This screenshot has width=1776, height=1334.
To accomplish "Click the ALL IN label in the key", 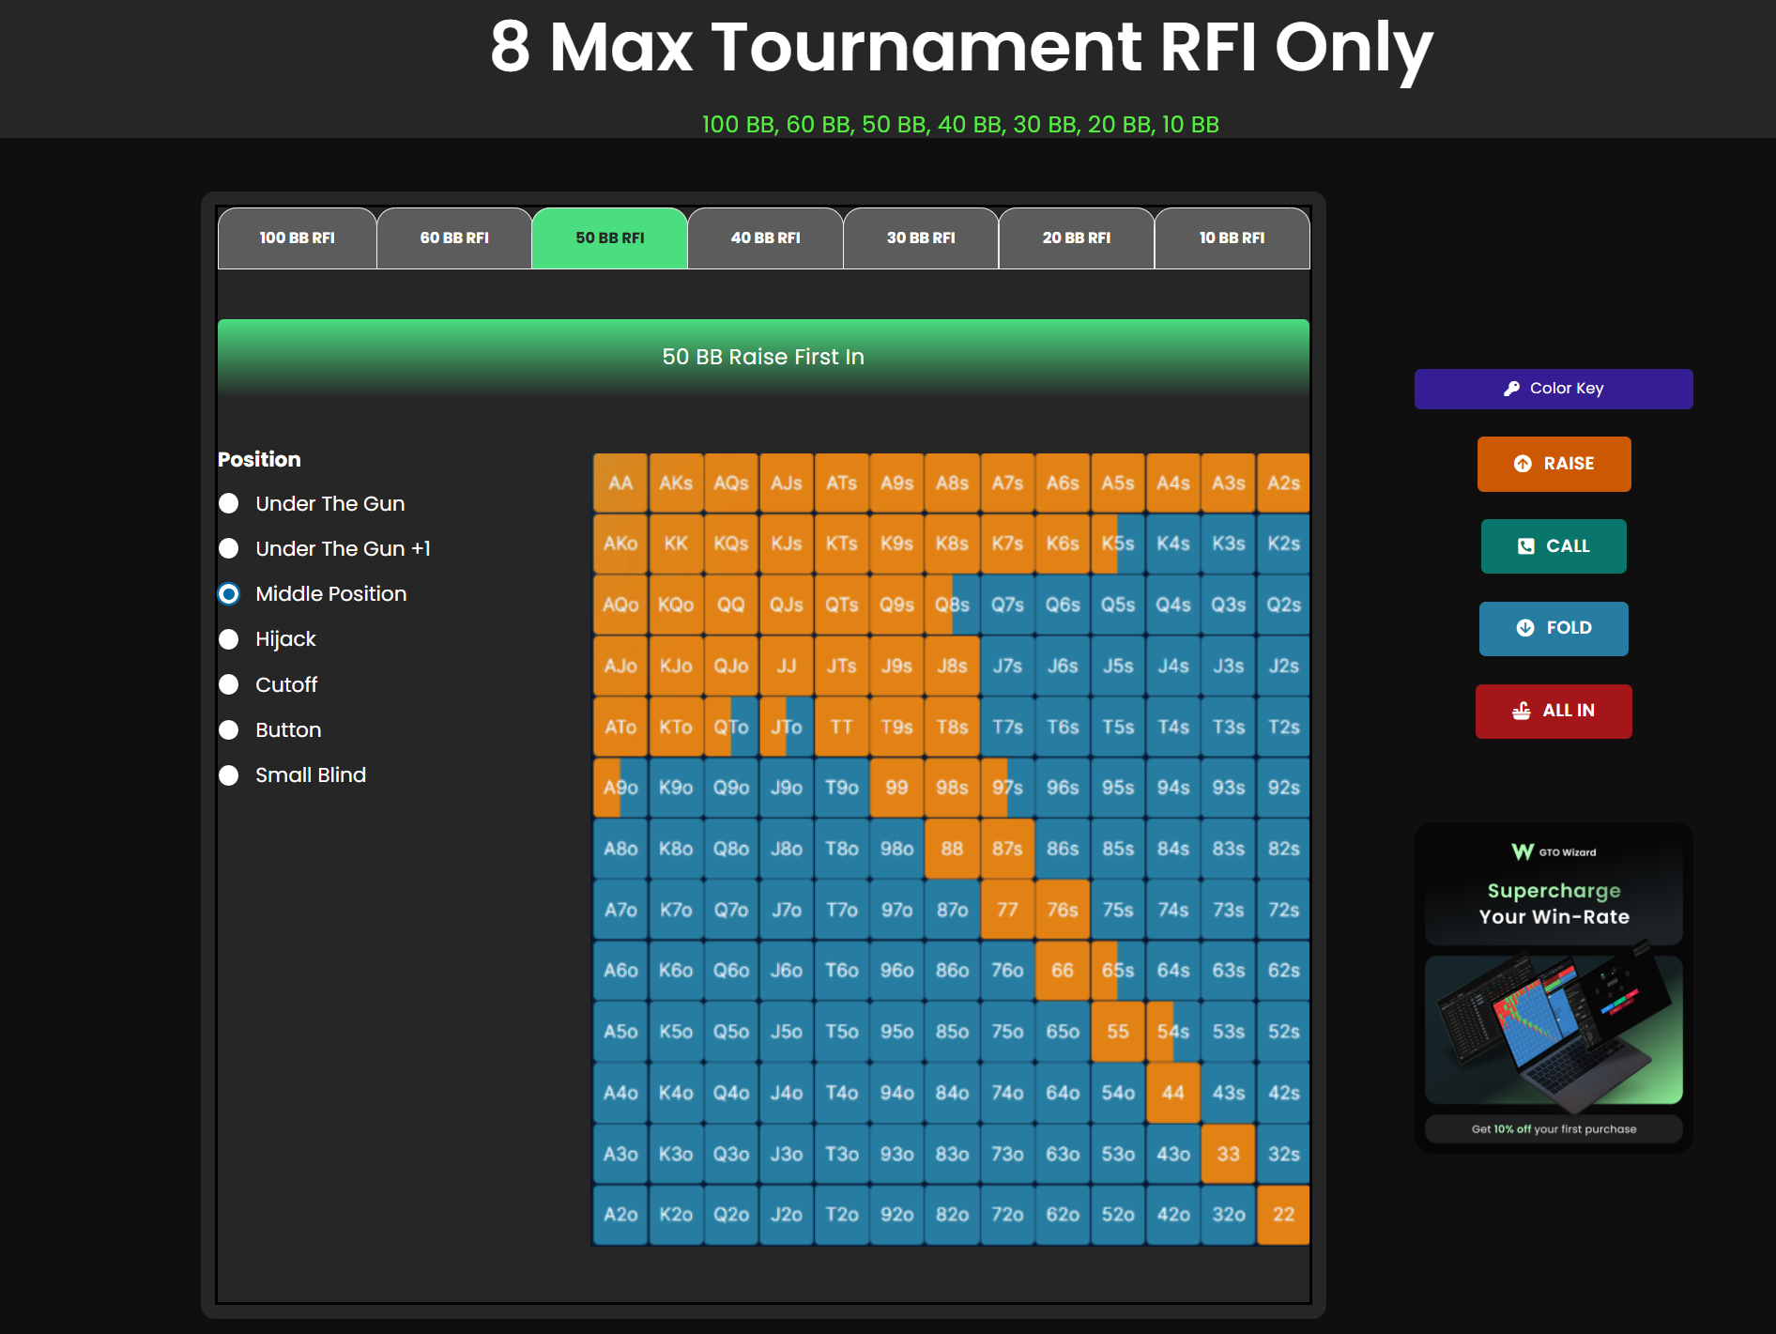I will (1569, 711).
